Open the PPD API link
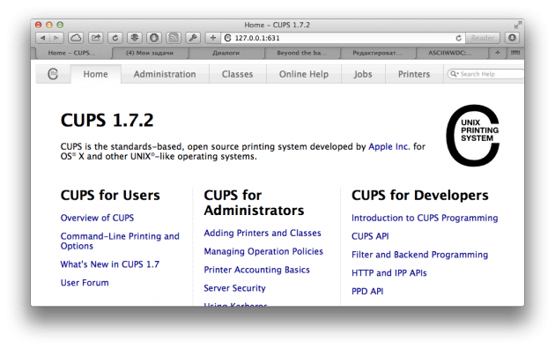This screenshot has height=349, width=555. (367, 292)
